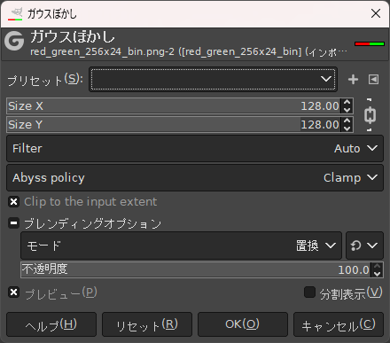Viewport: 390px width, 343px height.
Task: Click the リセット(R) reset button
Action: point(147,324)
